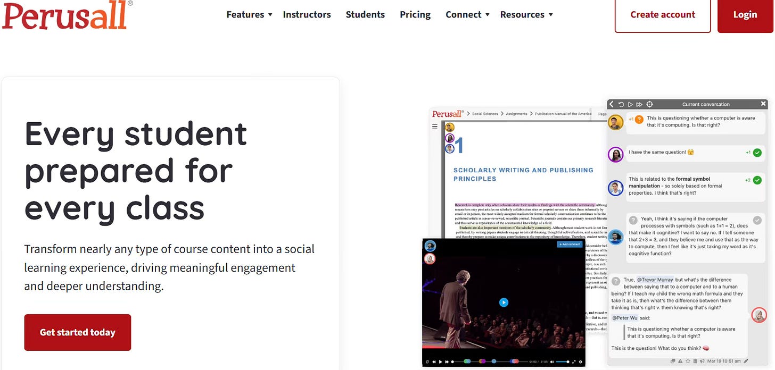
Task: Click the yellow-ringed avatar in the conversation
Action: coord(616,122)
